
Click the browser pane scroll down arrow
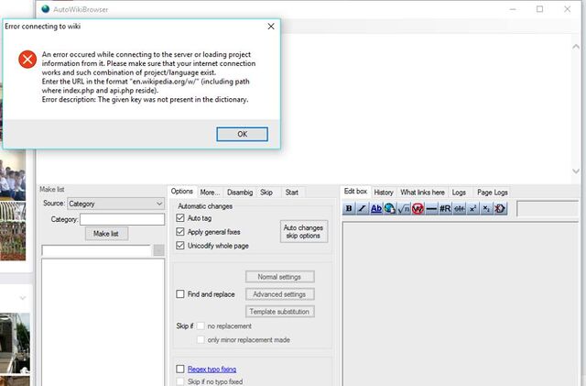[x=576, y=171]
